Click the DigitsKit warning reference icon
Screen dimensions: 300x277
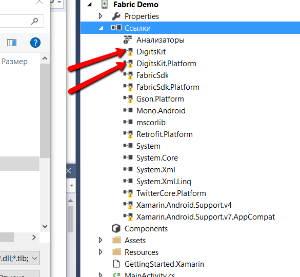click(128, 52)
